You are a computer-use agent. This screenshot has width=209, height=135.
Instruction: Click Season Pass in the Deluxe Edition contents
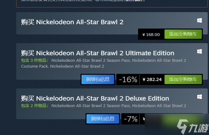point(91,106)
